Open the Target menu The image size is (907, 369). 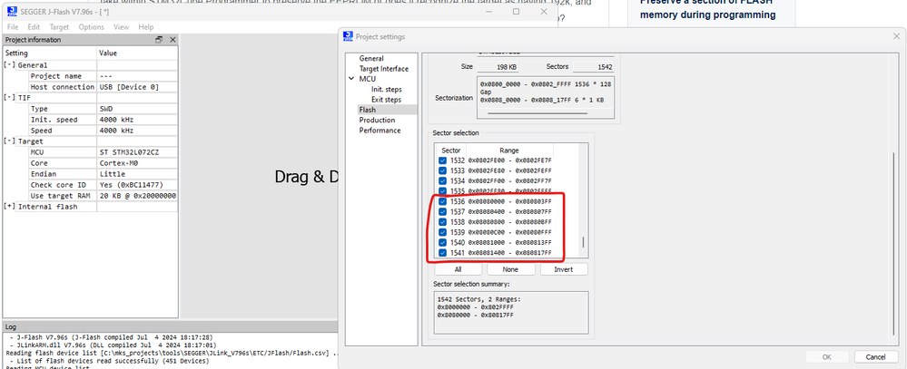(x=59, y=27)
